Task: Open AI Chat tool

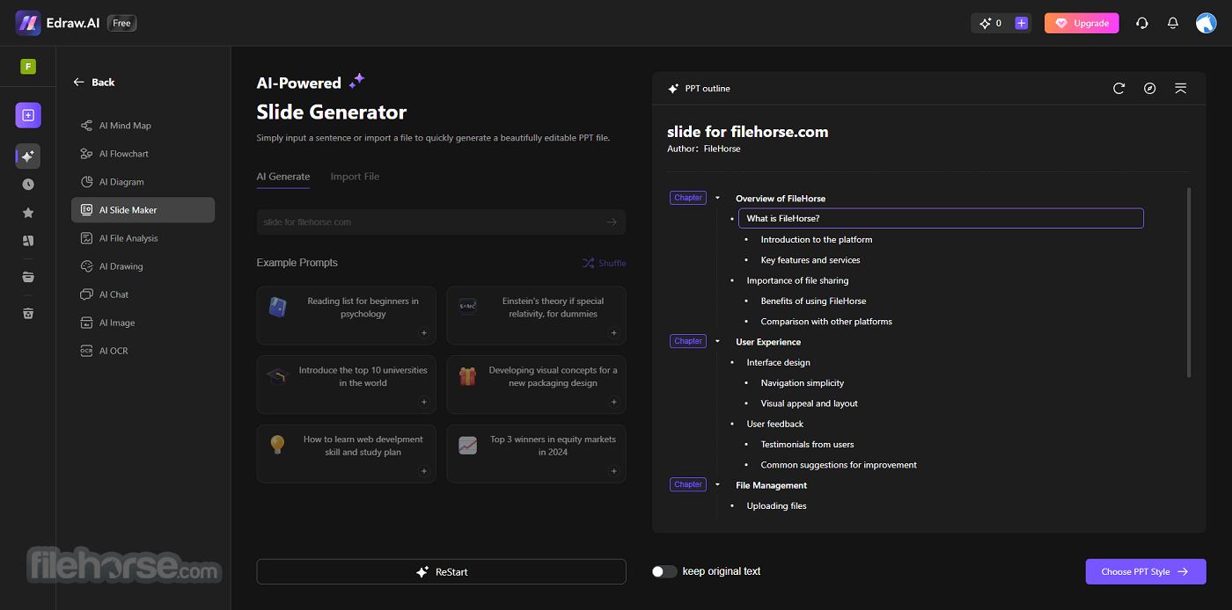Action: point(143,294)
